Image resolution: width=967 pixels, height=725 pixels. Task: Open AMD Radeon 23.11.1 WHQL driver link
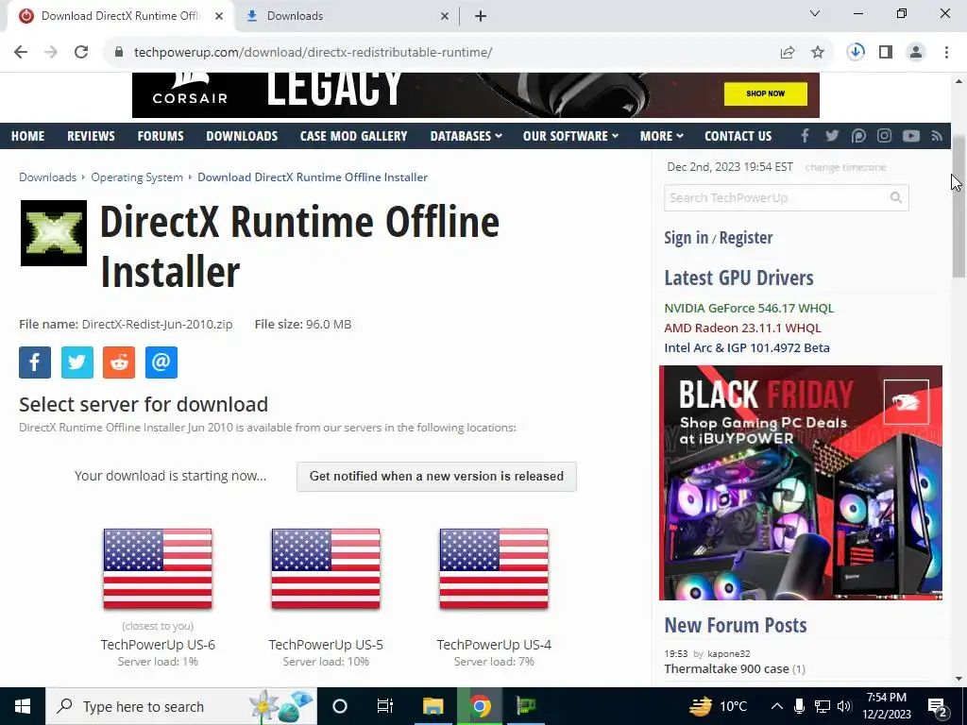[x=742, y=328]
